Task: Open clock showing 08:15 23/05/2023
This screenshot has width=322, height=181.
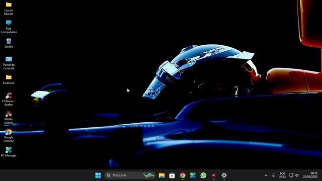Action: [x=310, y=175]
